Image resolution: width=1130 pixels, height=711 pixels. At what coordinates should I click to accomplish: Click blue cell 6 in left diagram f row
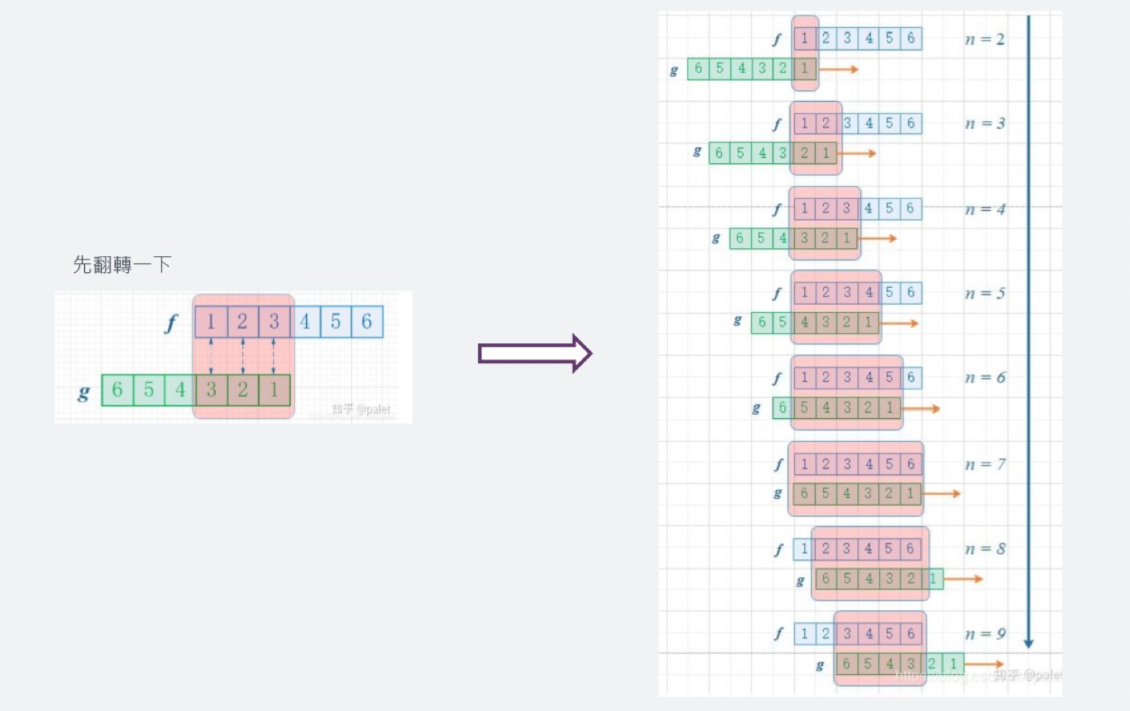click(367, 322)
